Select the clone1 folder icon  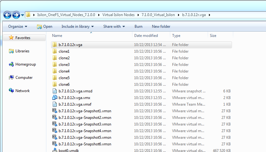click(55, 51)
